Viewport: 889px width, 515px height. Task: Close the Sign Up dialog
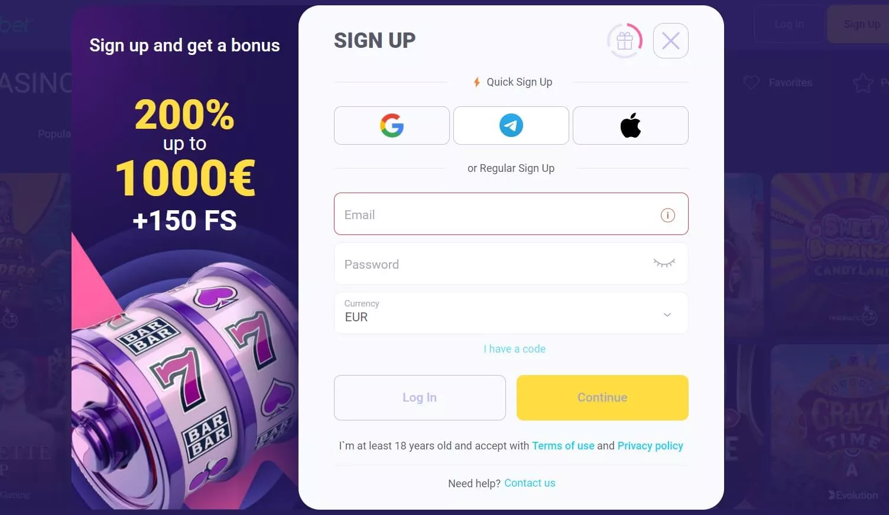tap(671, 41)
